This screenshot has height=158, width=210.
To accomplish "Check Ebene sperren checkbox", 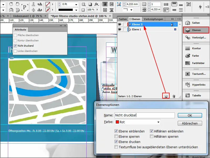I will tap(116, 136).
